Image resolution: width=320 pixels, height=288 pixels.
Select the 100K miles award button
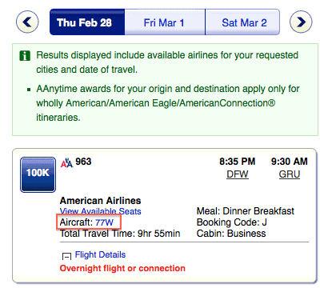click(38, 174)
